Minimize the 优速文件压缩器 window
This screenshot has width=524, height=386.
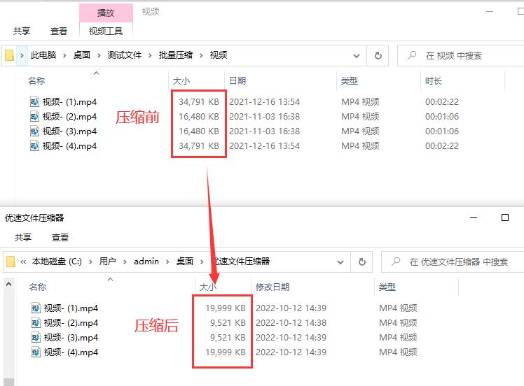tap(474, 218)
